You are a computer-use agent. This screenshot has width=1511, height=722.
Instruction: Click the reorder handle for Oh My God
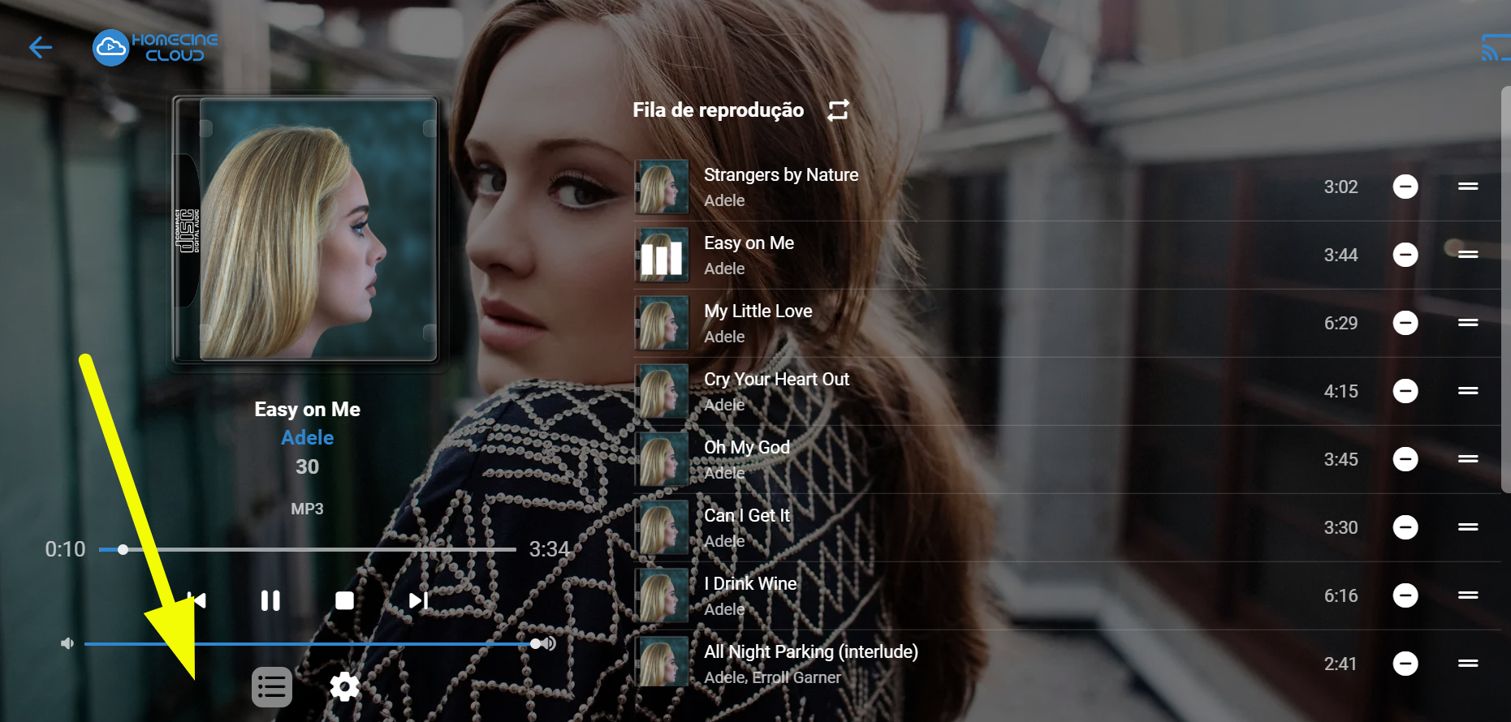(x=1468, y=459)
